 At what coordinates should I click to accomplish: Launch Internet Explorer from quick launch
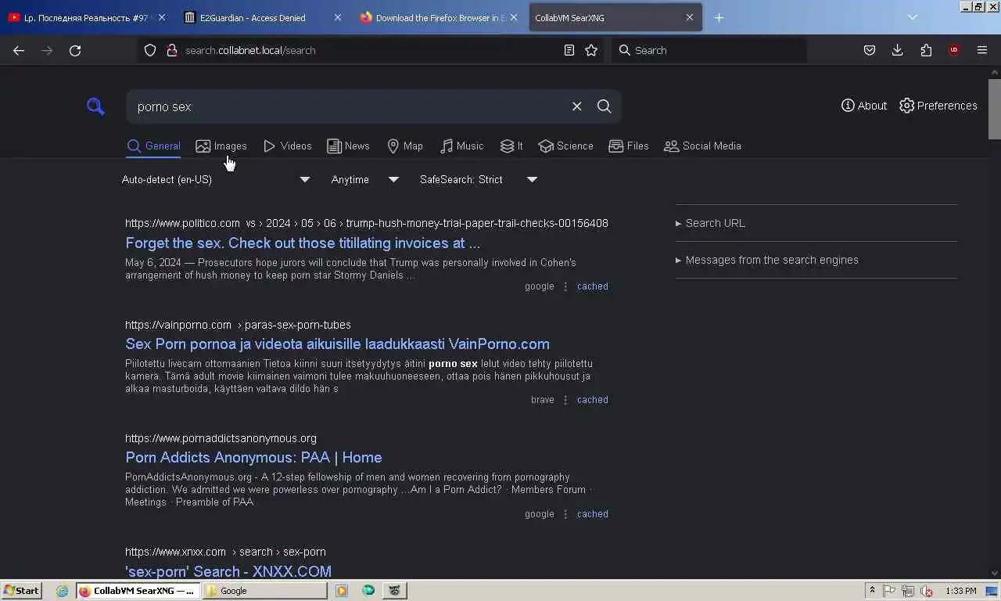coord(62,591)
